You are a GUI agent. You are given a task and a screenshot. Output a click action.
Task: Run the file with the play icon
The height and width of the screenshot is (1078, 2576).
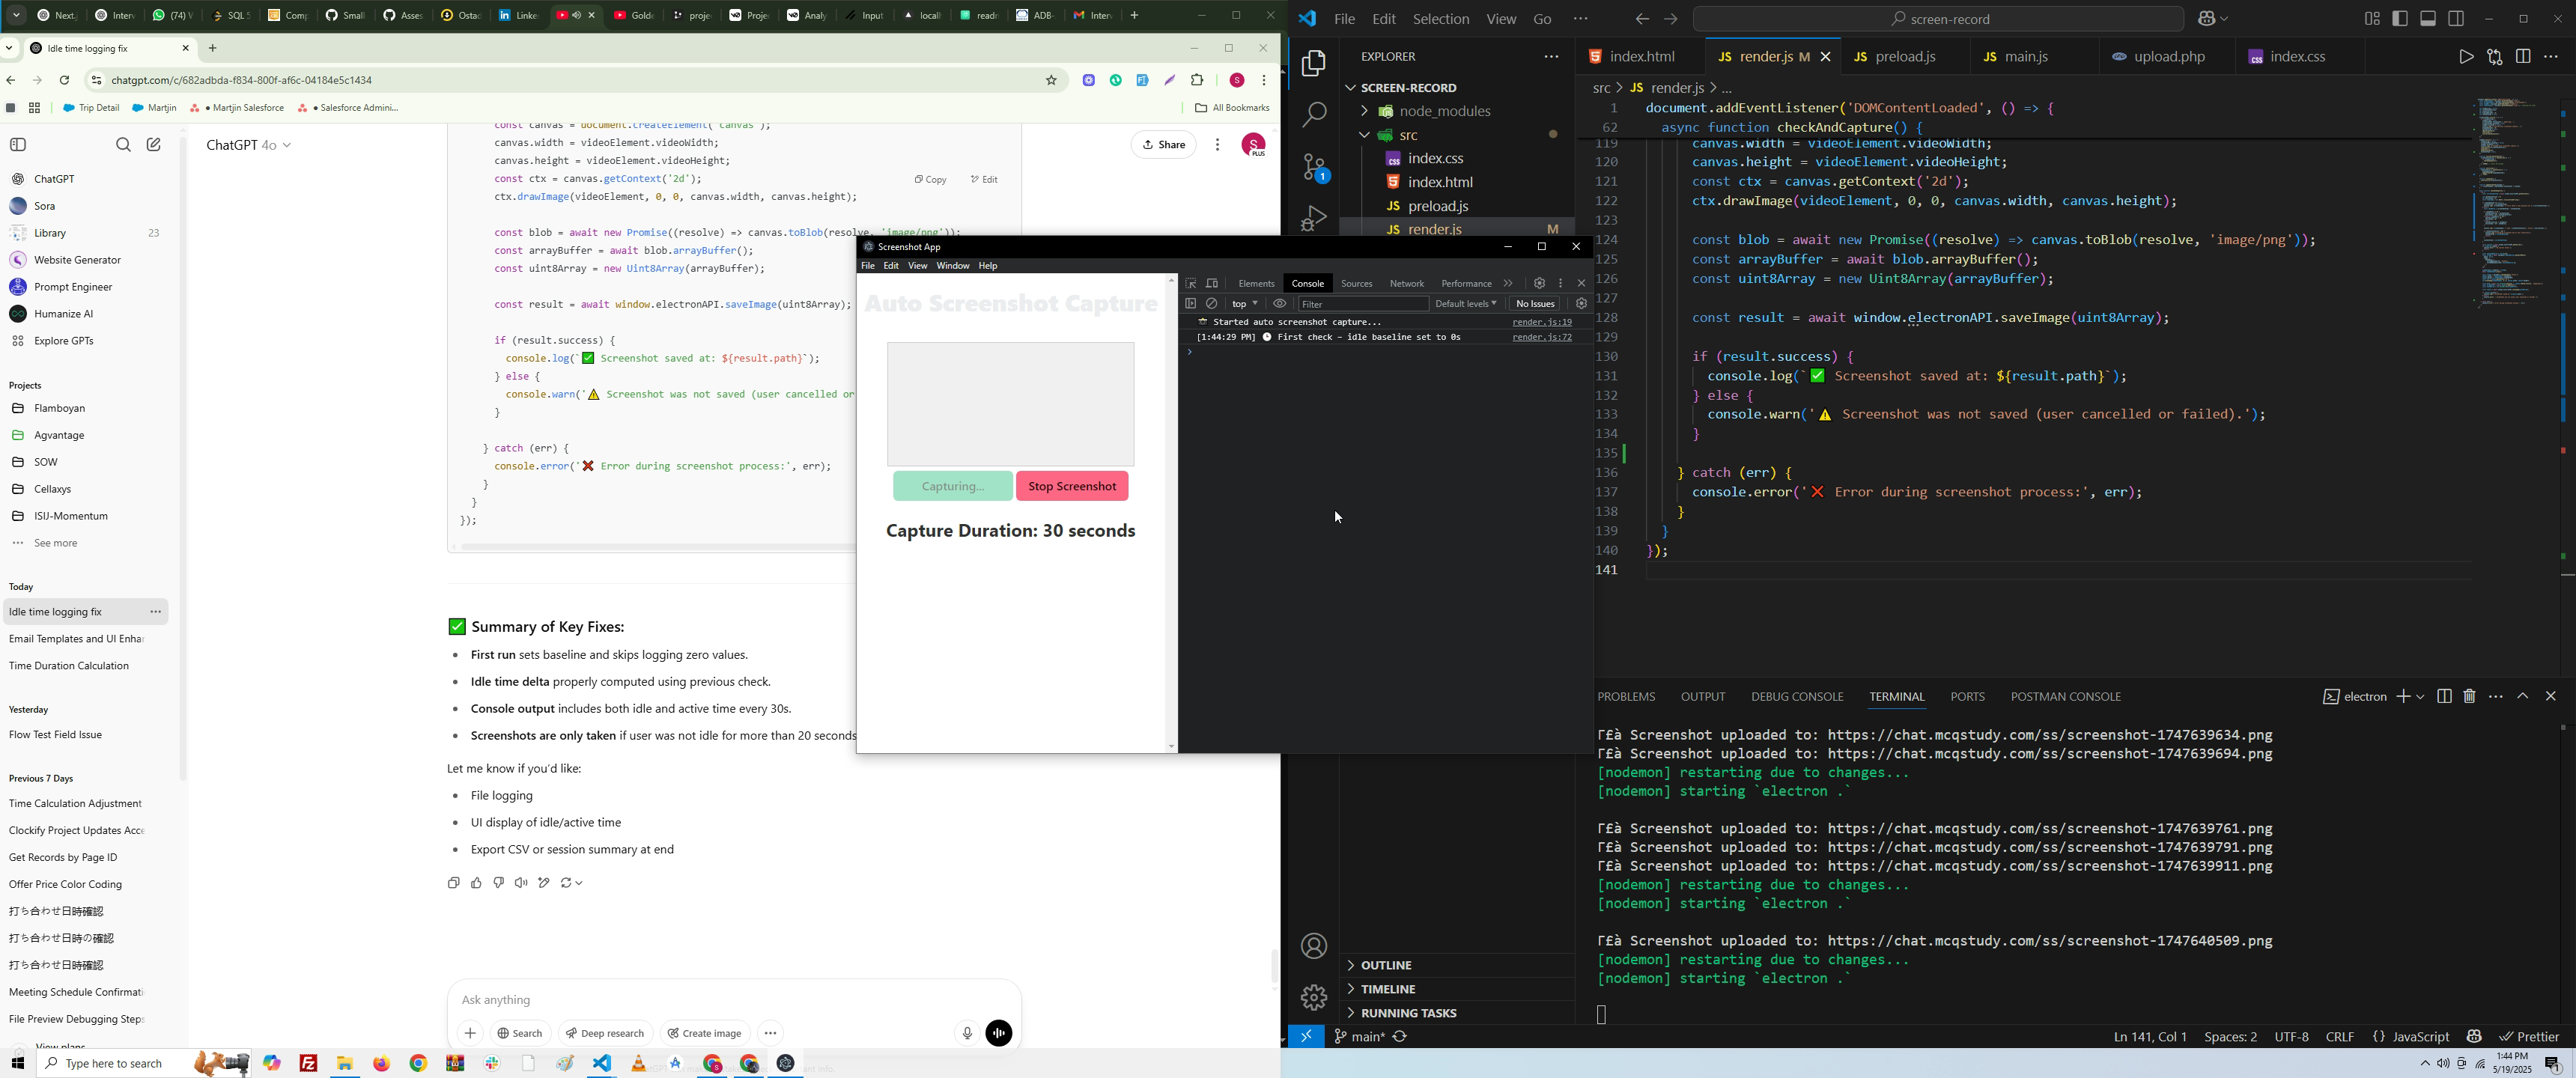click(x=2465, y=57)
